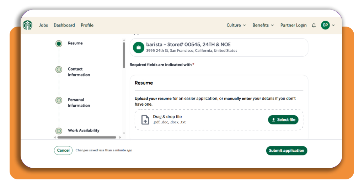Click the Resume section heading
364x190 pixels.
pos(144,83)
